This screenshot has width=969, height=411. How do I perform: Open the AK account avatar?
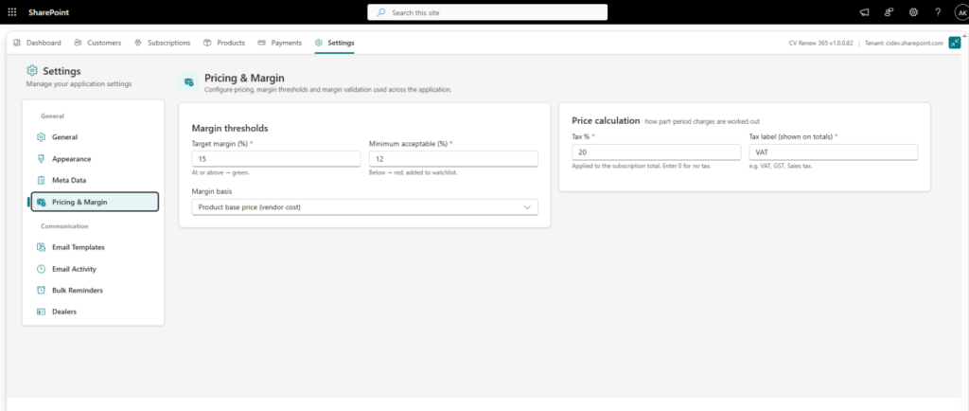961,12
